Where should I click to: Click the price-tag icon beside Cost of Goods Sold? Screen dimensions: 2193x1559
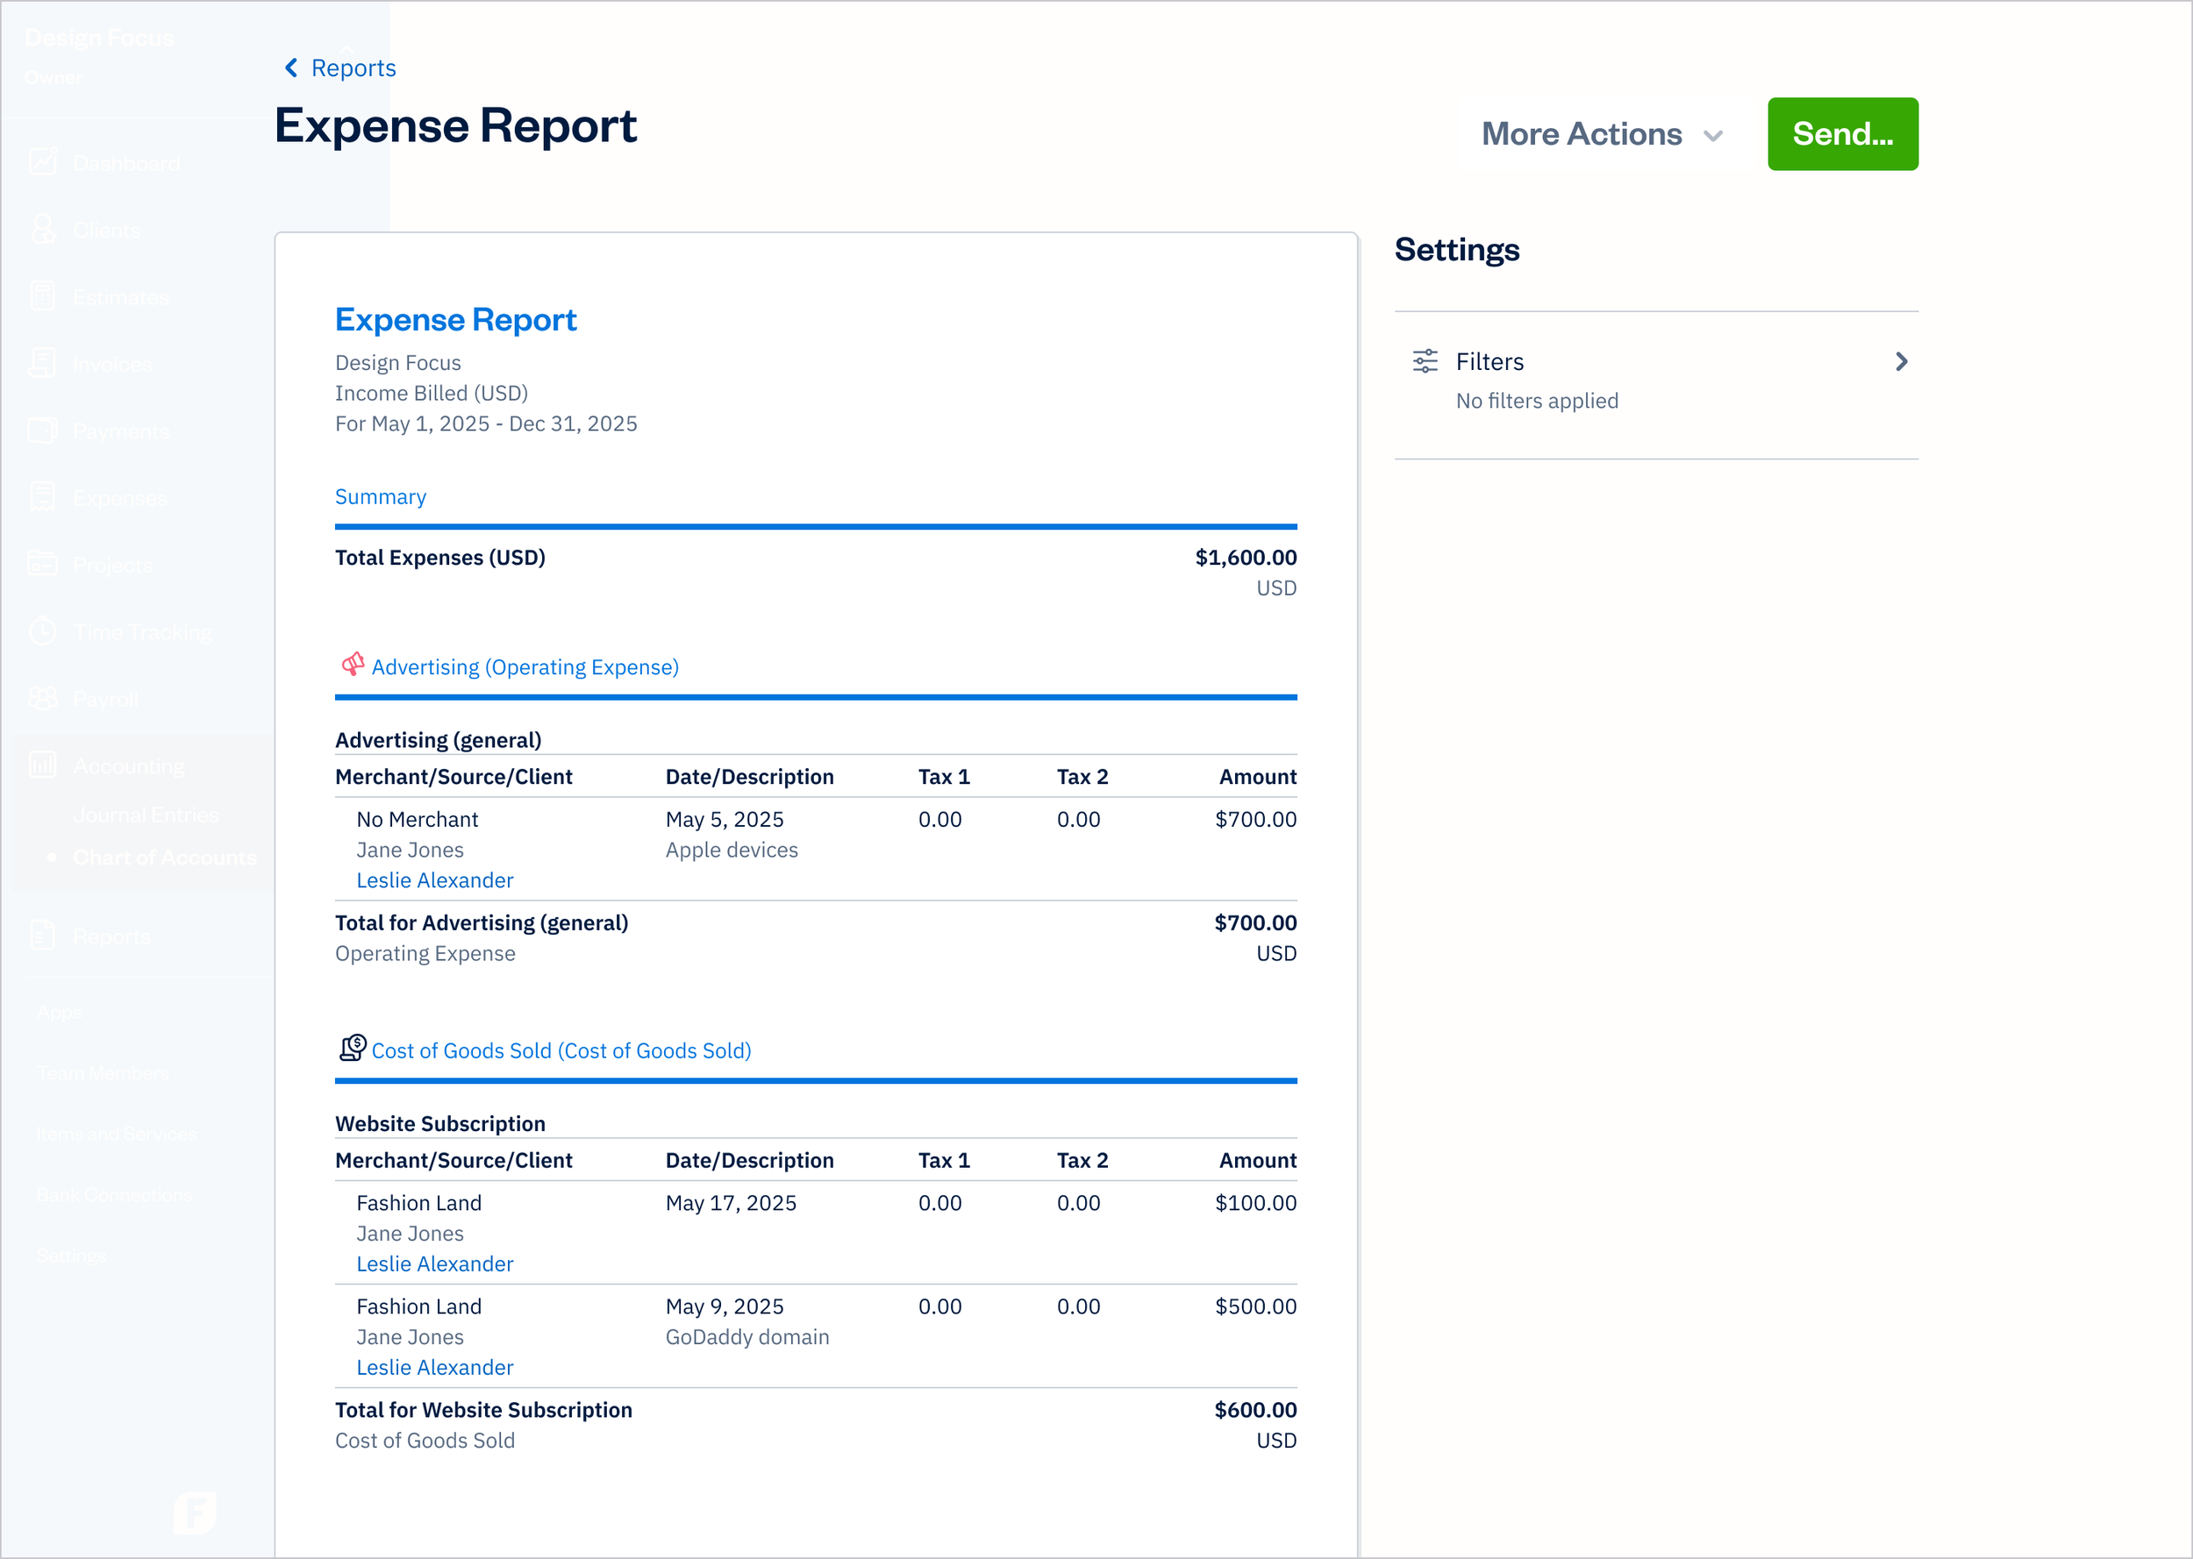352,1050
